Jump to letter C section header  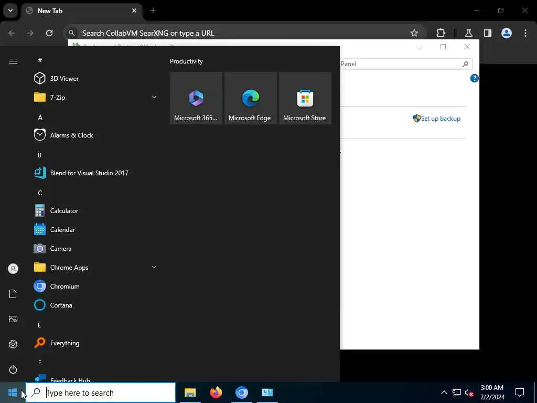click(40, 193)
